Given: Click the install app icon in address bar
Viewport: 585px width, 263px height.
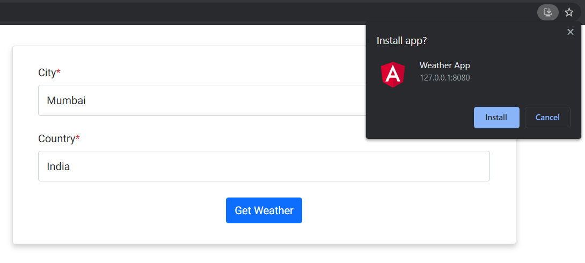Looking at the screenshot, I should click(x=547, y=12).
